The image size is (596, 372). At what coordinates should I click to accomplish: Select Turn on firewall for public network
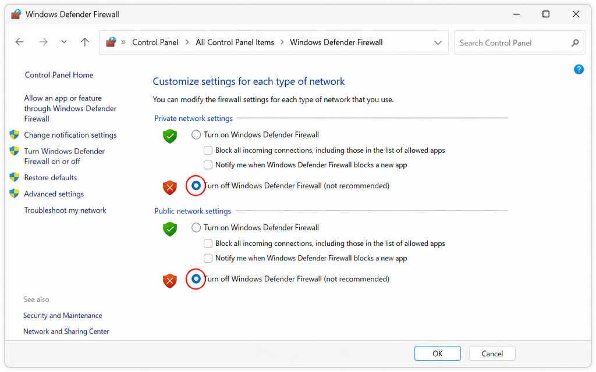[x=196, y=228]
